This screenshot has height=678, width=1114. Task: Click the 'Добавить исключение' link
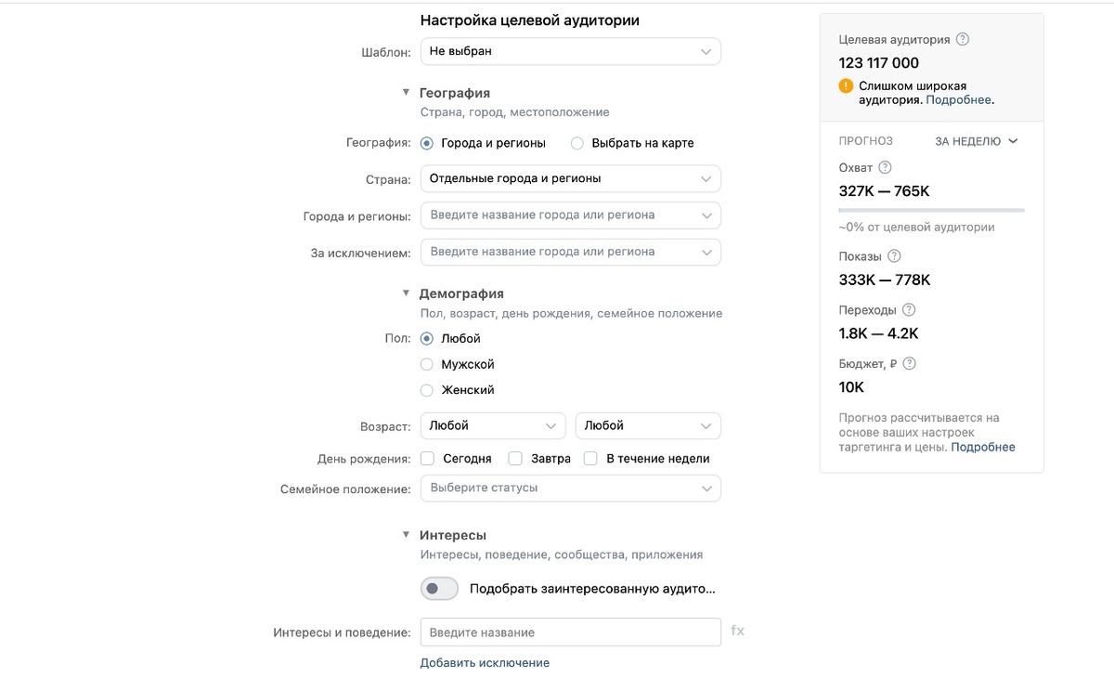pyautogui.click(x=485, y=662)
